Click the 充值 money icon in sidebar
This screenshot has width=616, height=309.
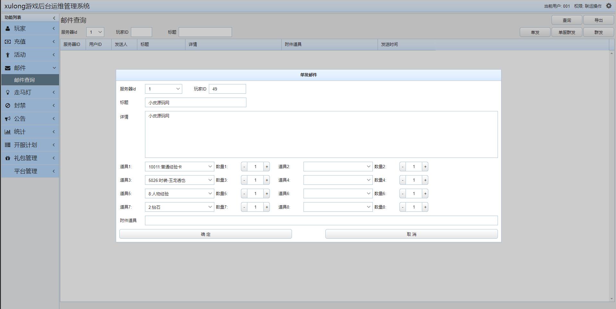pos(8,42)
